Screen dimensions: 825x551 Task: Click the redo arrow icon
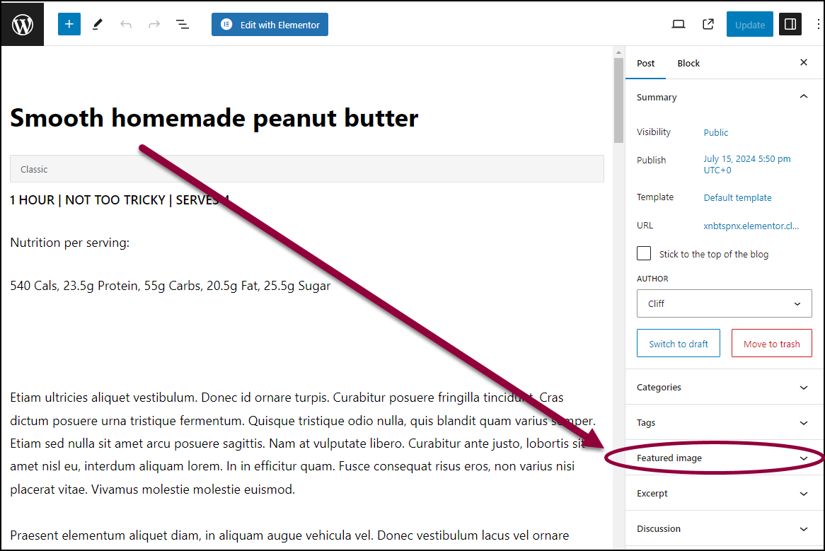[154, 24]
